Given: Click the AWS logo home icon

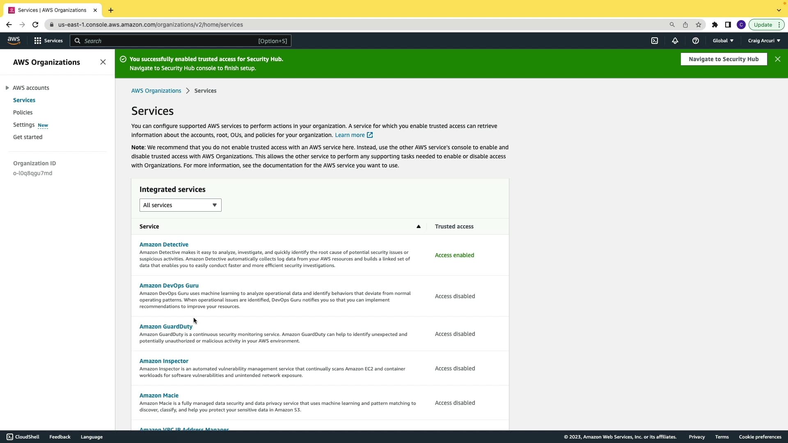Looking at the screenshot, I should [14, 41].
